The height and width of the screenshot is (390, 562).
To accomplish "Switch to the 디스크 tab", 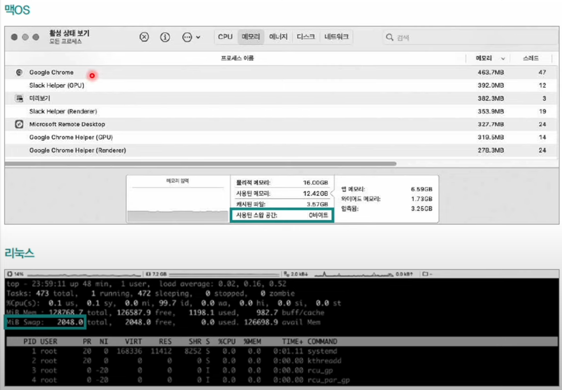I will 306,37.
